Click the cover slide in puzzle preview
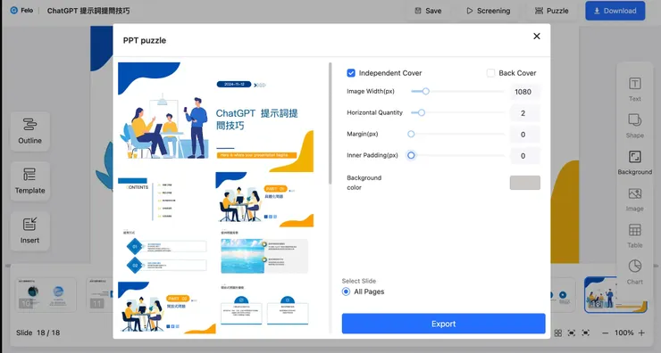661x353 pixels. tap(215, 117)
